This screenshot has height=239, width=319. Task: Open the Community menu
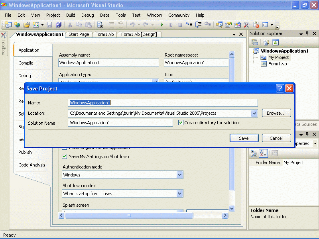(x=179, y=15)
